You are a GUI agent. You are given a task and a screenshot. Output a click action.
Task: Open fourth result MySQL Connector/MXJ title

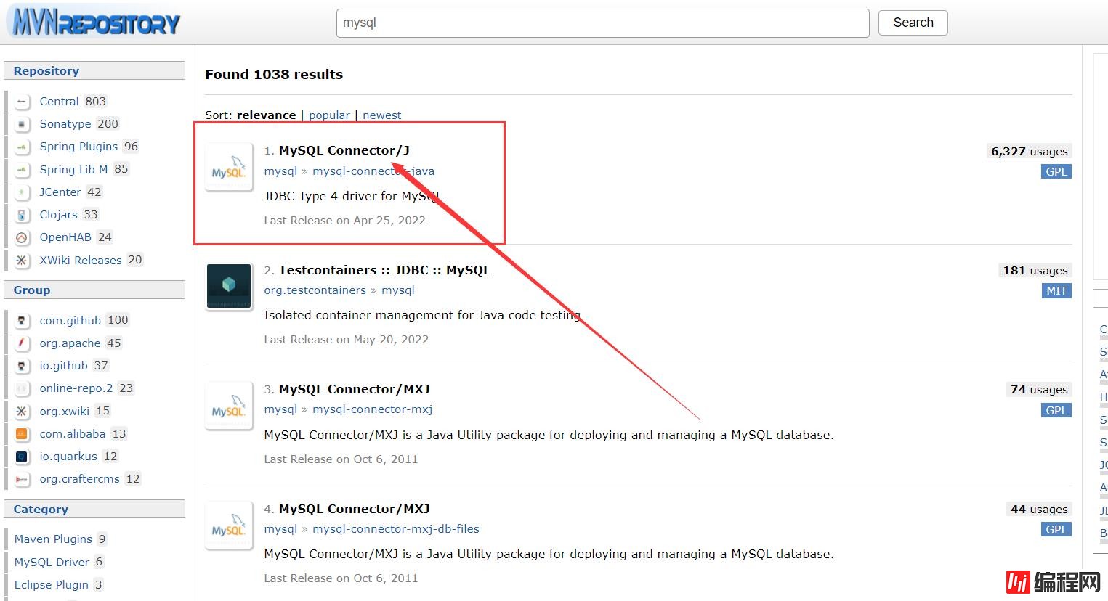coord(355,509)
